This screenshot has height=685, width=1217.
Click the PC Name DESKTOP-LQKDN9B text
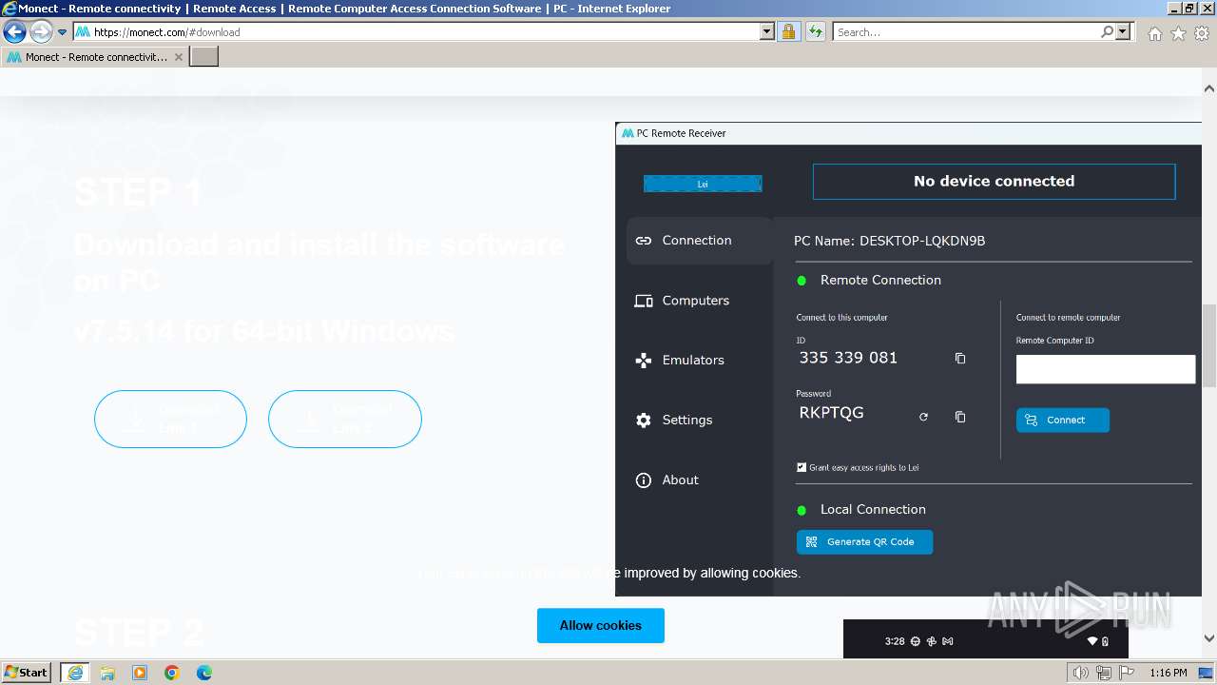tap(889, 242)
